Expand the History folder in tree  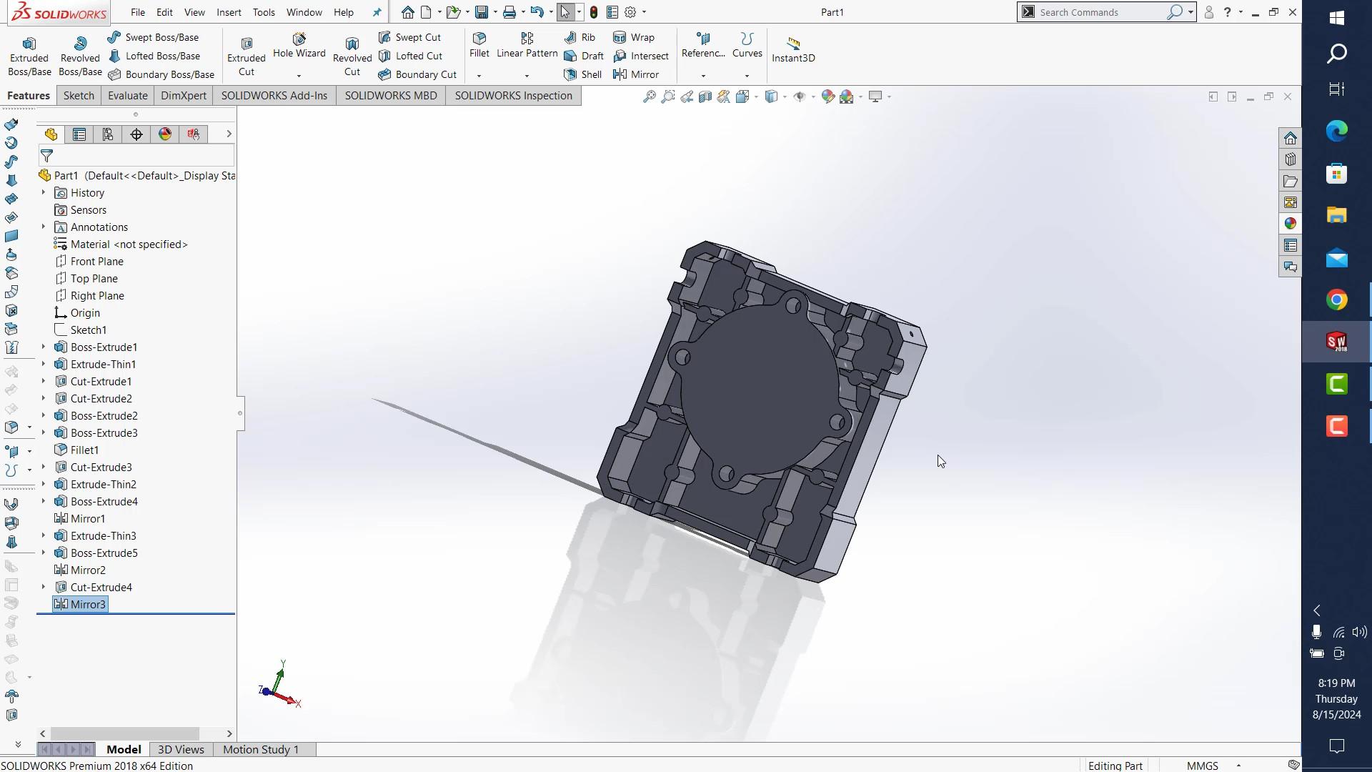pyautogui.click(x=43, y=192)
